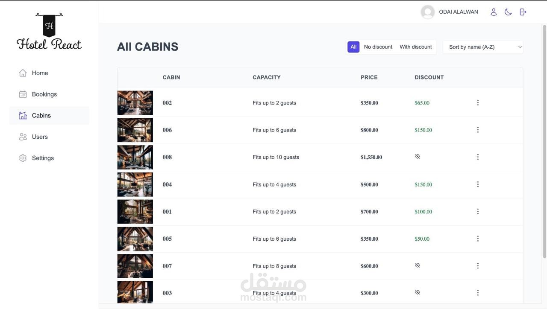Click the page's vertical scrollbar
547x309 pixels.
click(x=544, y=141)
